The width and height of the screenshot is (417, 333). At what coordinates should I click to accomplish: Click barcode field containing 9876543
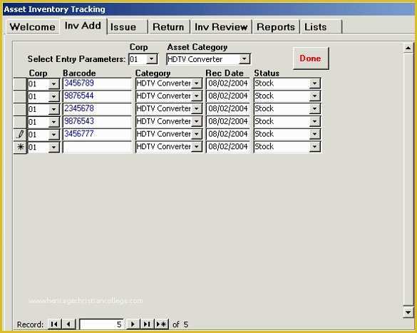(98, 122)
